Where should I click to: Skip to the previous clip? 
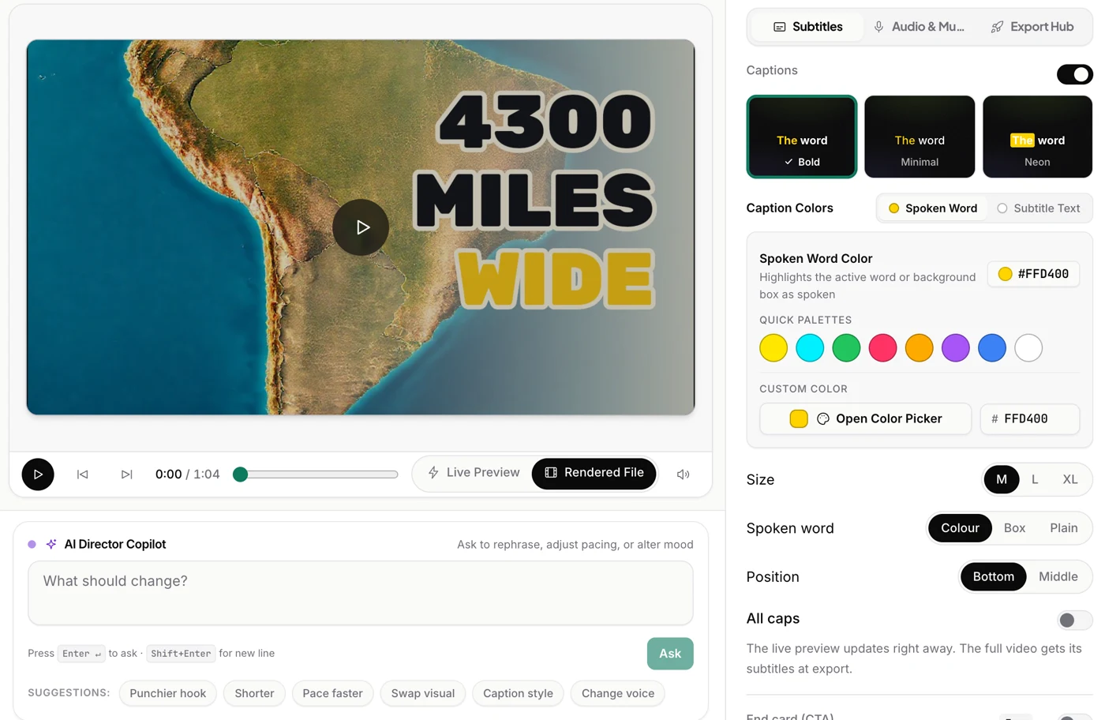tap(83, 474)
